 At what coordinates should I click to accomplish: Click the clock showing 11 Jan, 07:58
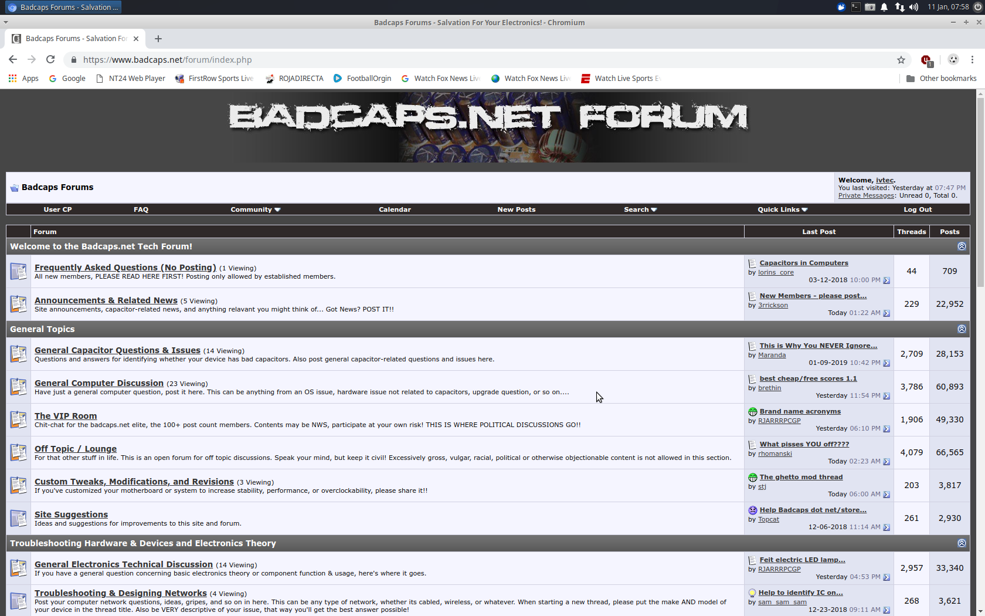948,7
